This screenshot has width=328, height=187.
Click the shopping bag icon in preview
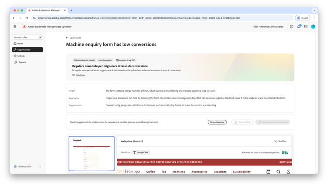269,172
